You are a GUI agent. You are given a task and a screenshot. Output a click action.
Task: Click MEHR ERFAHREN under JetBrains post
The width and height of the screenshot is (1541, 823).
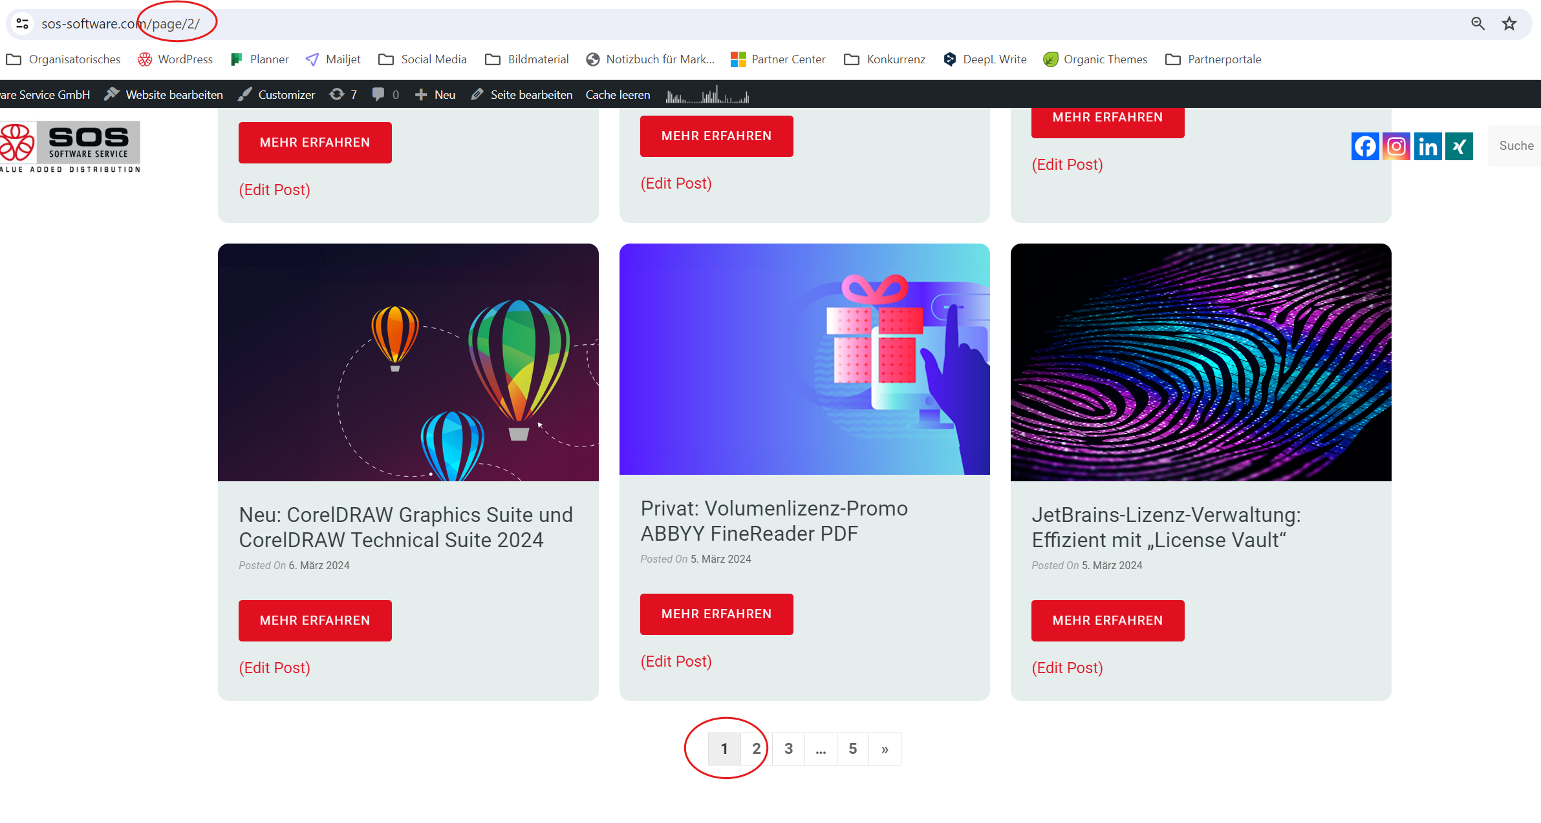click(1108, 621)
